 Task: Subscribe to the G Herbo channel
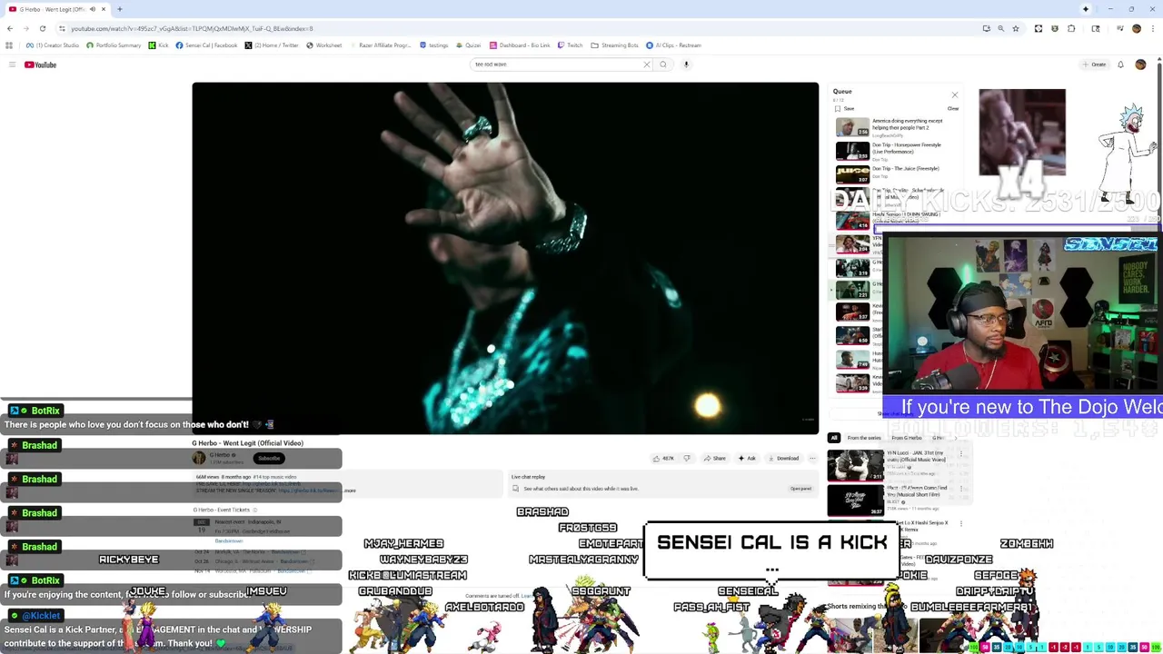pyautogui.click(x=269, y=458)
